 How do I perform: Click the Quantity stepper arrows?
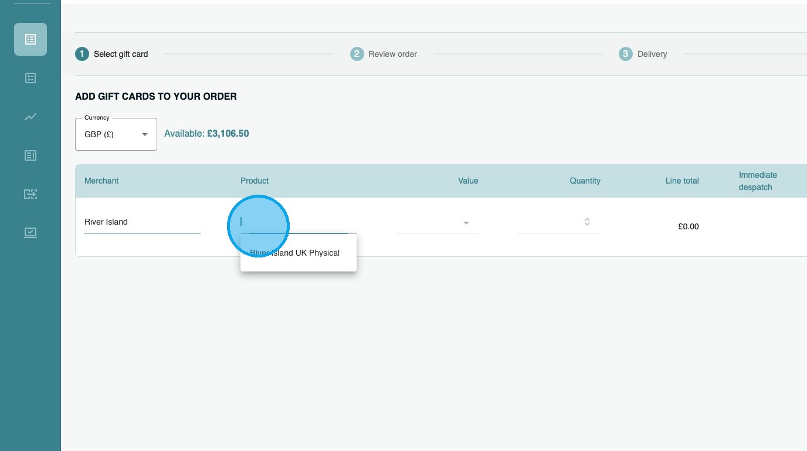coord(587,222)
